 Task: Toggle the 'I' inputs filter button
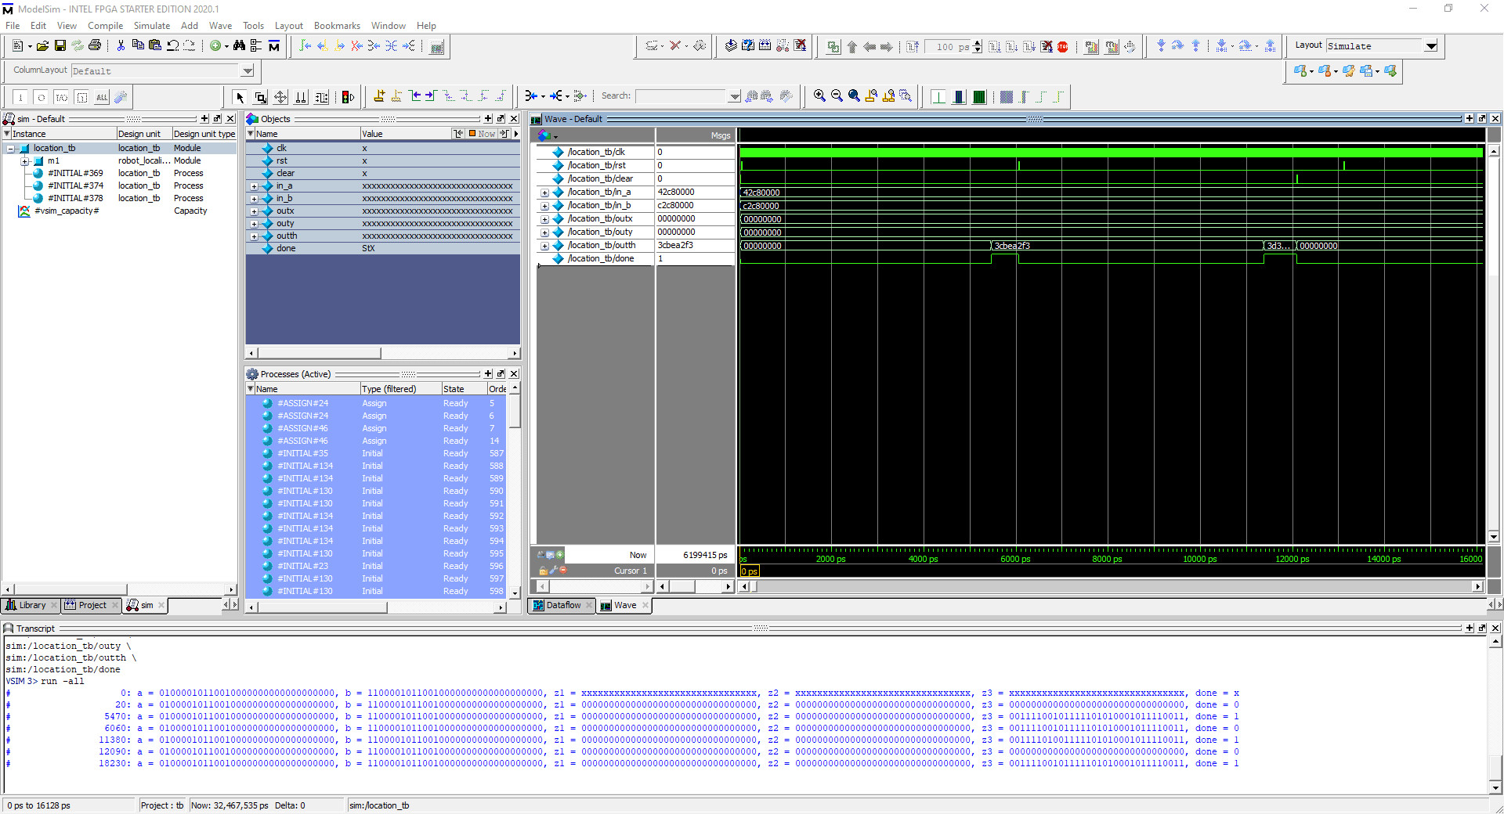point(20,97)
